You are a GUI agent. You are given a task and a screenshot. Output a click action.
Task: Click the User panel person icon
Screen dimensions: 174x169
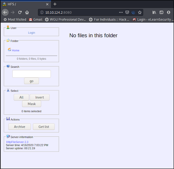pos(8,27)
